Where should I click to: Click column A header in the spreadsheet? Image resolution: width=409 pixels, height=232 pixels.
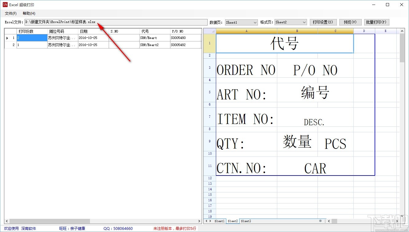click(247, 31)
